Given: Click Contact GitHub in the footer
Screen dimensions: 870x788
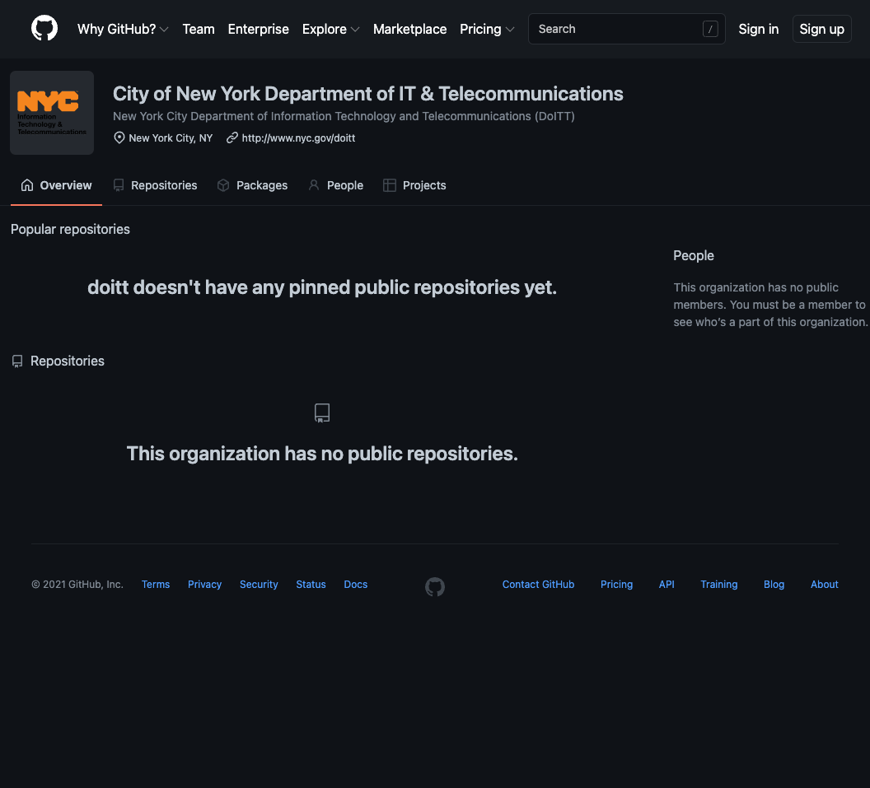Looking at the screenshot, I should [538, 585].
